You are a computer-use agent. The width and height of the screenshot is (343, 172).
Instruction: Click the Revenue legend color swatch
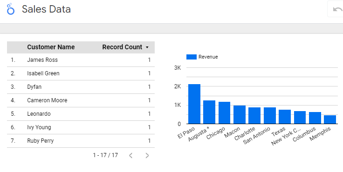click(x=192, y=57)
